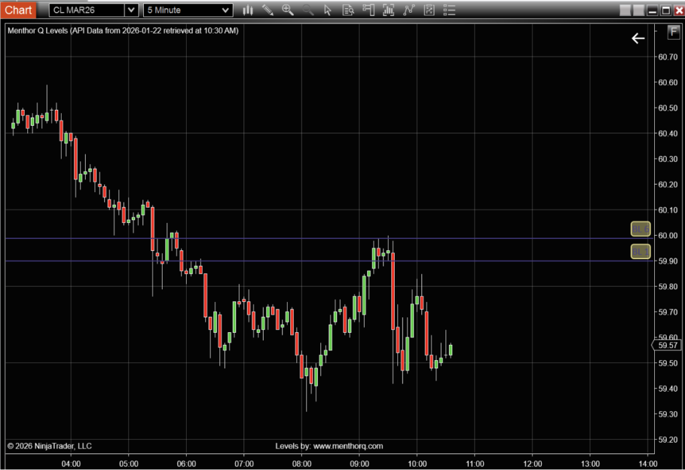Open the Chart Trader panel icon
This screenshot has width=685, height=470.
368,10
